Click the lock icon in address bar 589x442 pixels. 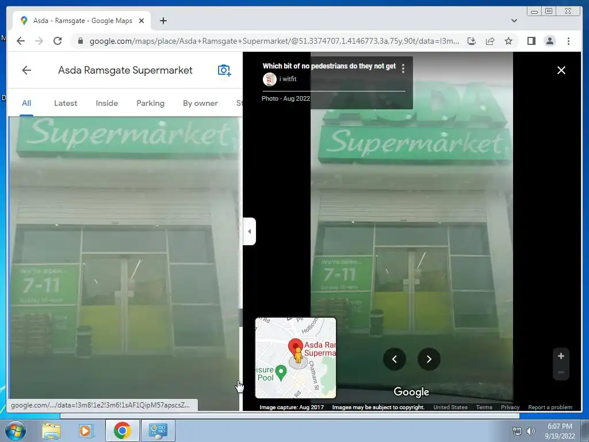pyautogui.click(x=80, y=41)
